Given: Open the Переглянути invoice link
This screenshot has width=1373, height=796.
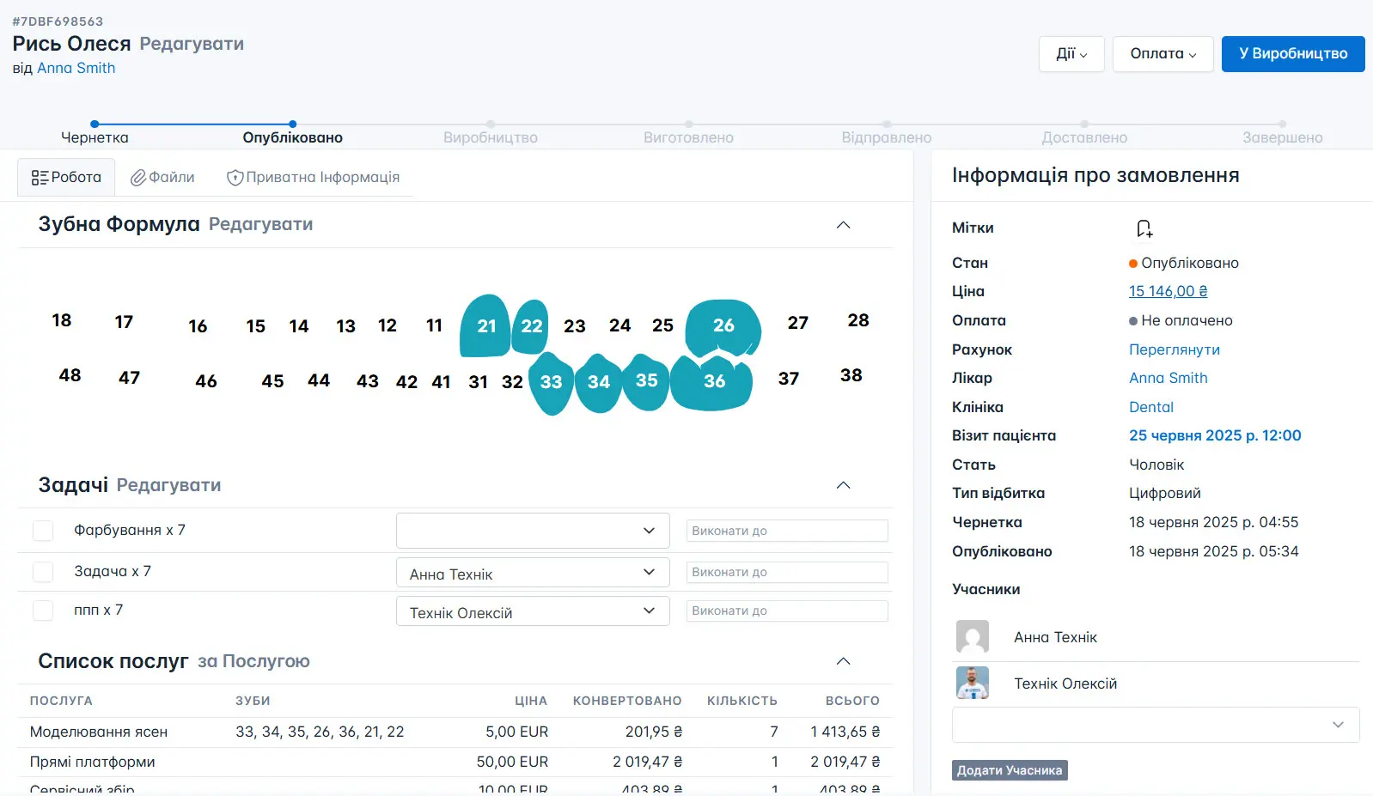Looking at the screenshot, I should (x=1174, y=349).
